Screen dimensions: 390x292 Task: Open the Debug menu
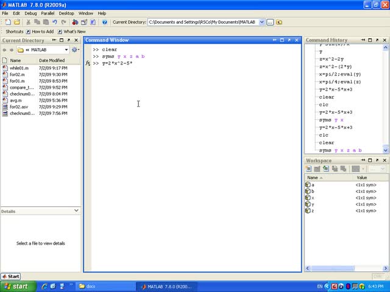pyautogui.click(x=30, y=13)
